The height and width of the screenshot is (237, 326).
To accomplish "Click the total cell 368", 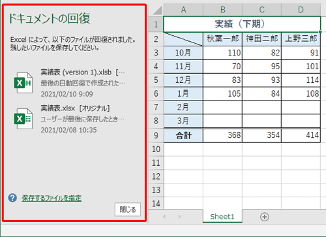I will (x=222, y=135).
